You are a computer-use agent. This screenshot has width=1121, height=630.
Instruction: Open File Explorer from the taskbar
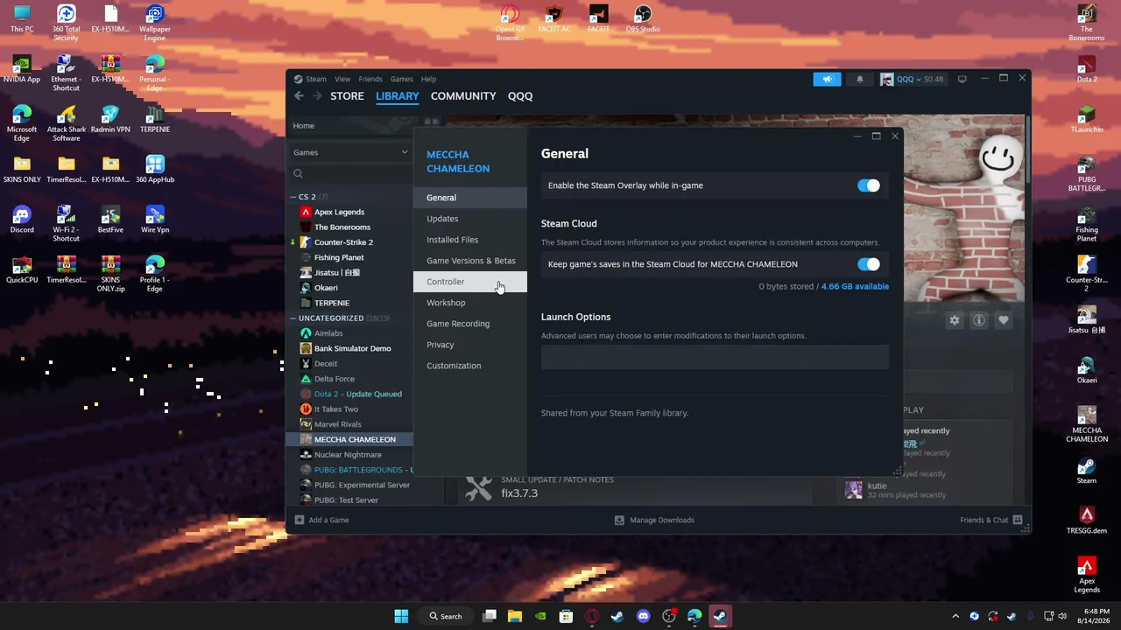515,616
